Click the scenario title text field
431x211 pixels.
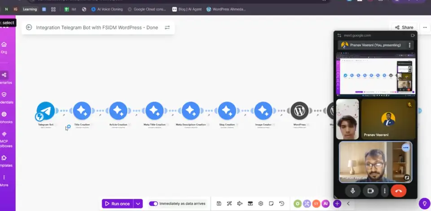pyautogui.click(x=97, y=27)
